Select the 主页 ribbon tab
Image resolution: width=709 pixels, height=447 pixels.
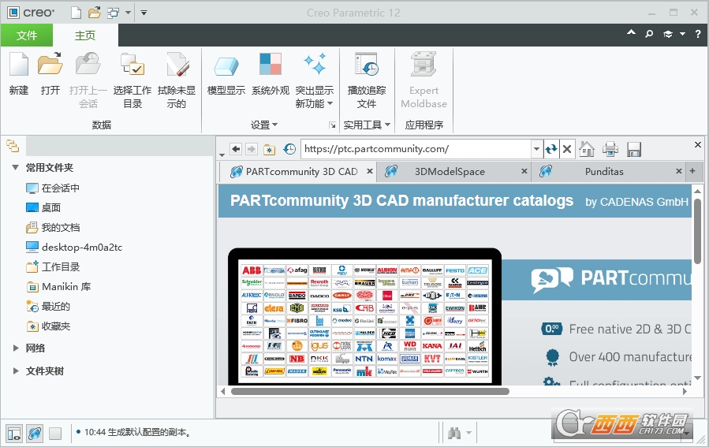(85, 35)
